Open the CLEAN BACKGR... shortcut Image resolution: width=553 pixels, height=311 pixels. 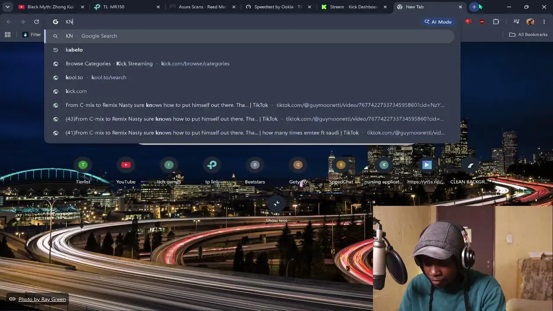coord(470,171)
